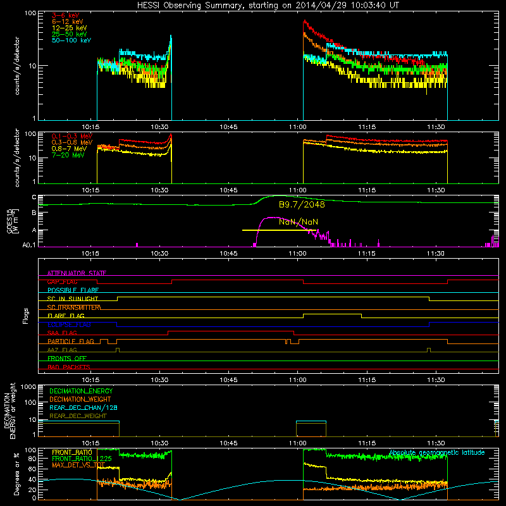This screenshot has width=506, height=506.
Task: Click the '10:45' time label beneath the Flags panel
Action: [228, 380]
